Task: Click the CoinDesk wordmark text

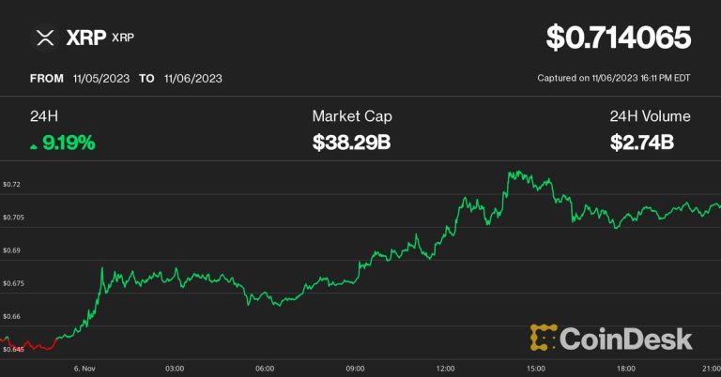Action: tap(627, 339)
